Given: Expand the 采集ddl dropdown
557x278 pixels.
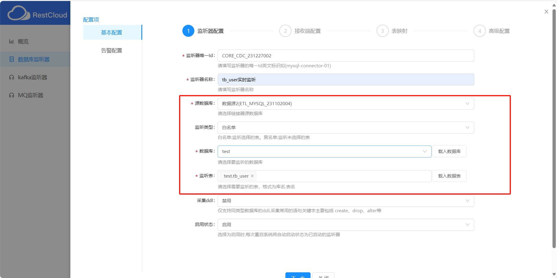Looking at the screenshot, I should coord(346,201).
